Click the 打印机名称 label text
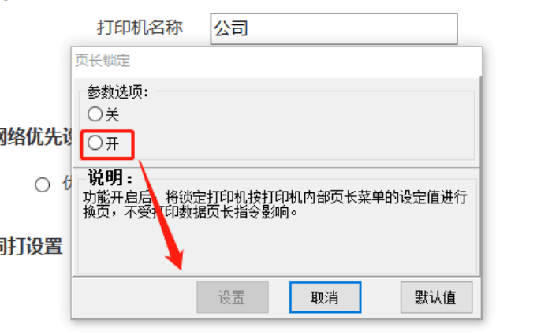537x335 pixels. click(x=140, y=28)
